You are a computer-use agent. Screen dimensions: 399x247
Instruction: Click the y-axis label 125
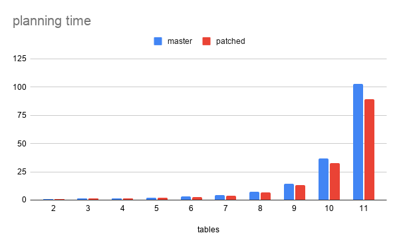point(19,59)
